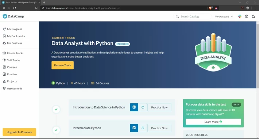This screenshot has width=259, height=139.
Task: Focus the Search Catalog field
Action: click(192, 16)
